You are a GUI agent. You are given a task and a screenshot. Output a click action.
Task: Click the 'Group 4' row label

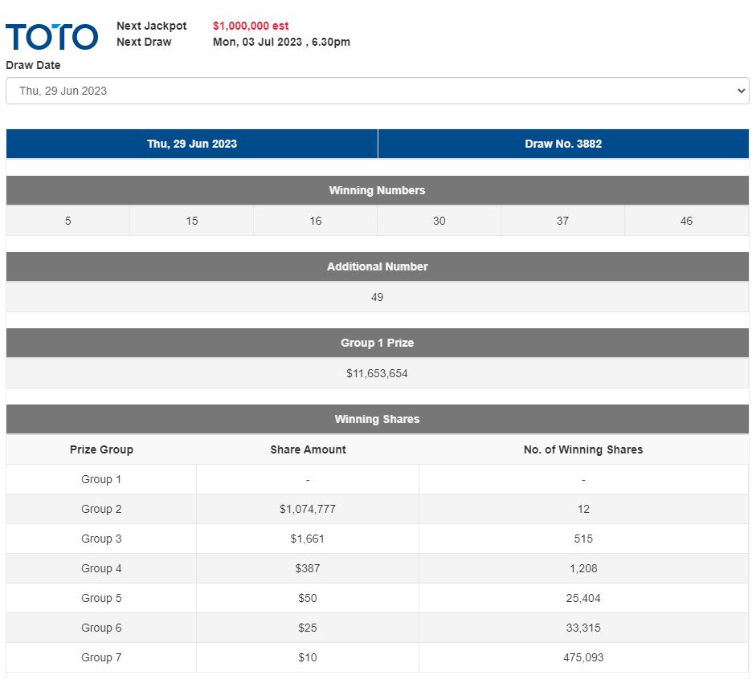click(101, 568)
